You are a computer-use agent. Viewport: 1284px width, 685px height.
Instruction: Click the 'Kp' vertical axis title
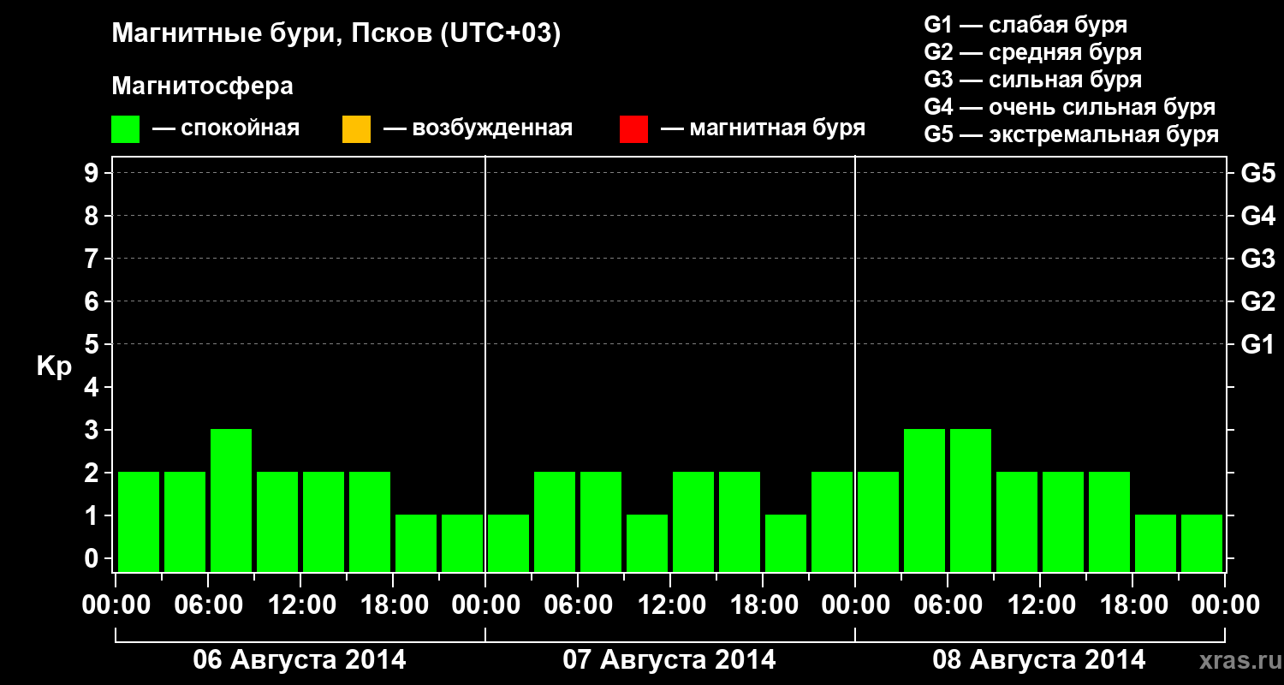54,366
